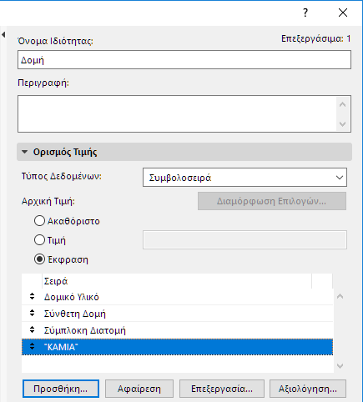The height and width of the screenshot is (402, 363).
Task: Click reorder handle for Σύμπλοκη Διατομή row
Action: [32, 330]
